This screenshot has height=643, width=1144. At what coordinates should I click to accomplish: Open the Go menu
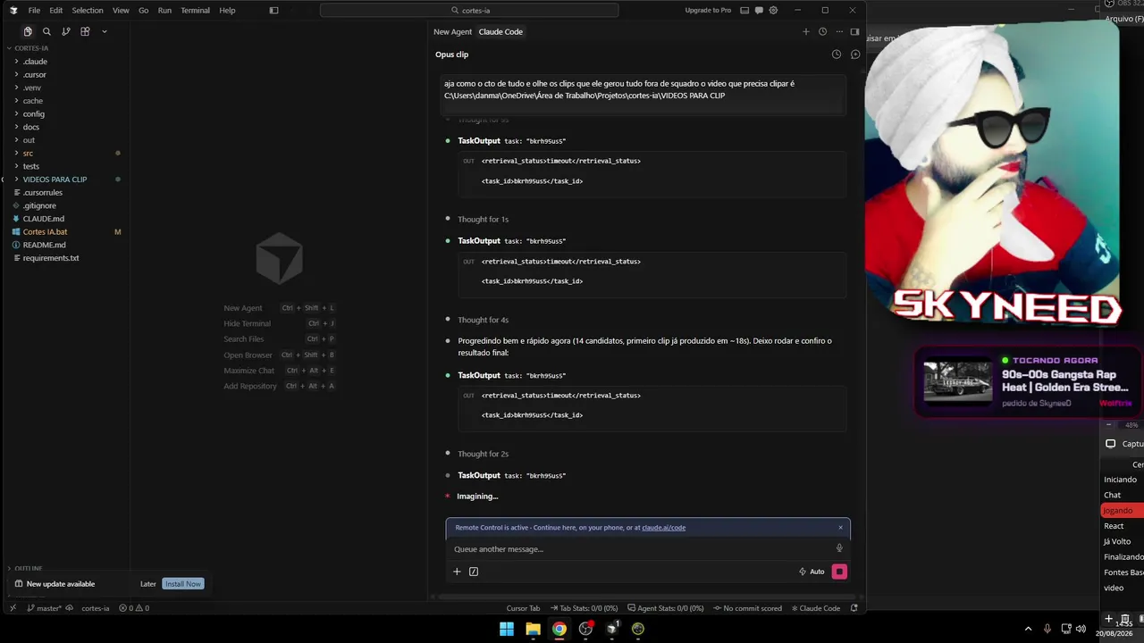pyautogui.click(x=143, y=11)
